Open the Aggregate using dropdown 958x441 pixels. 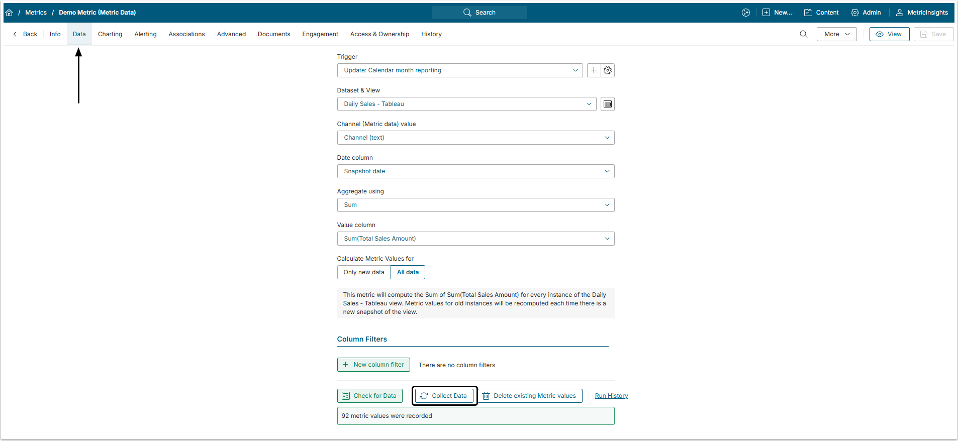pos(475,205)
